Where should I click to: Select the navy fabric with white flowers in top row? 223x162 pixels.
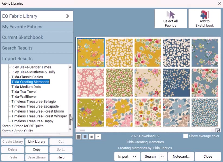tap(176, 52)
